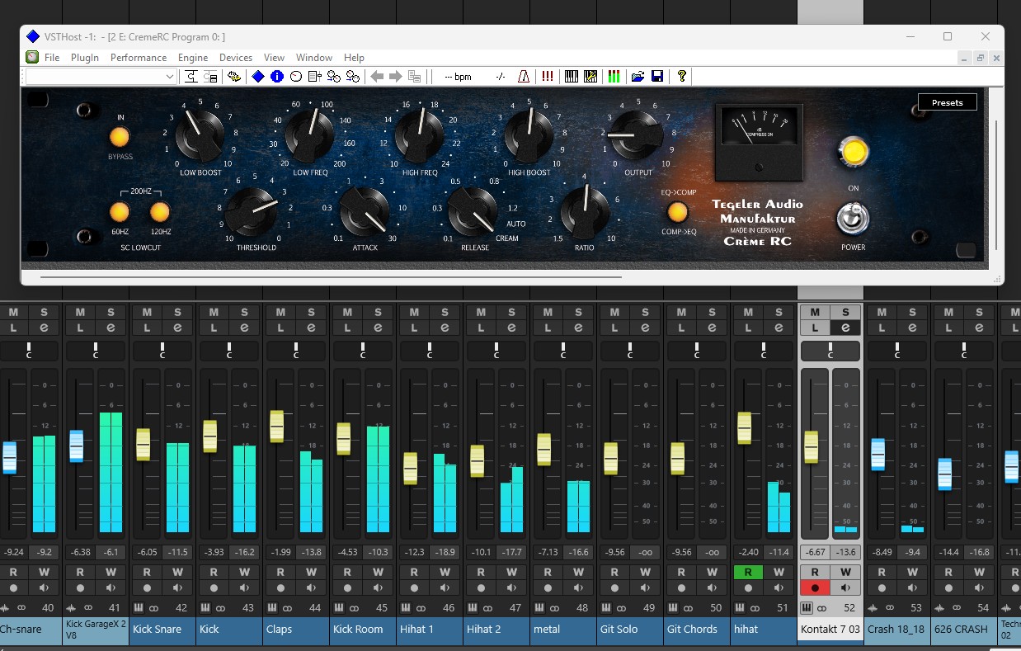Click the waveform icon on Crash 18_18 channel
The width and height of the screenshot is (1021, 651).
pos(873,608)
